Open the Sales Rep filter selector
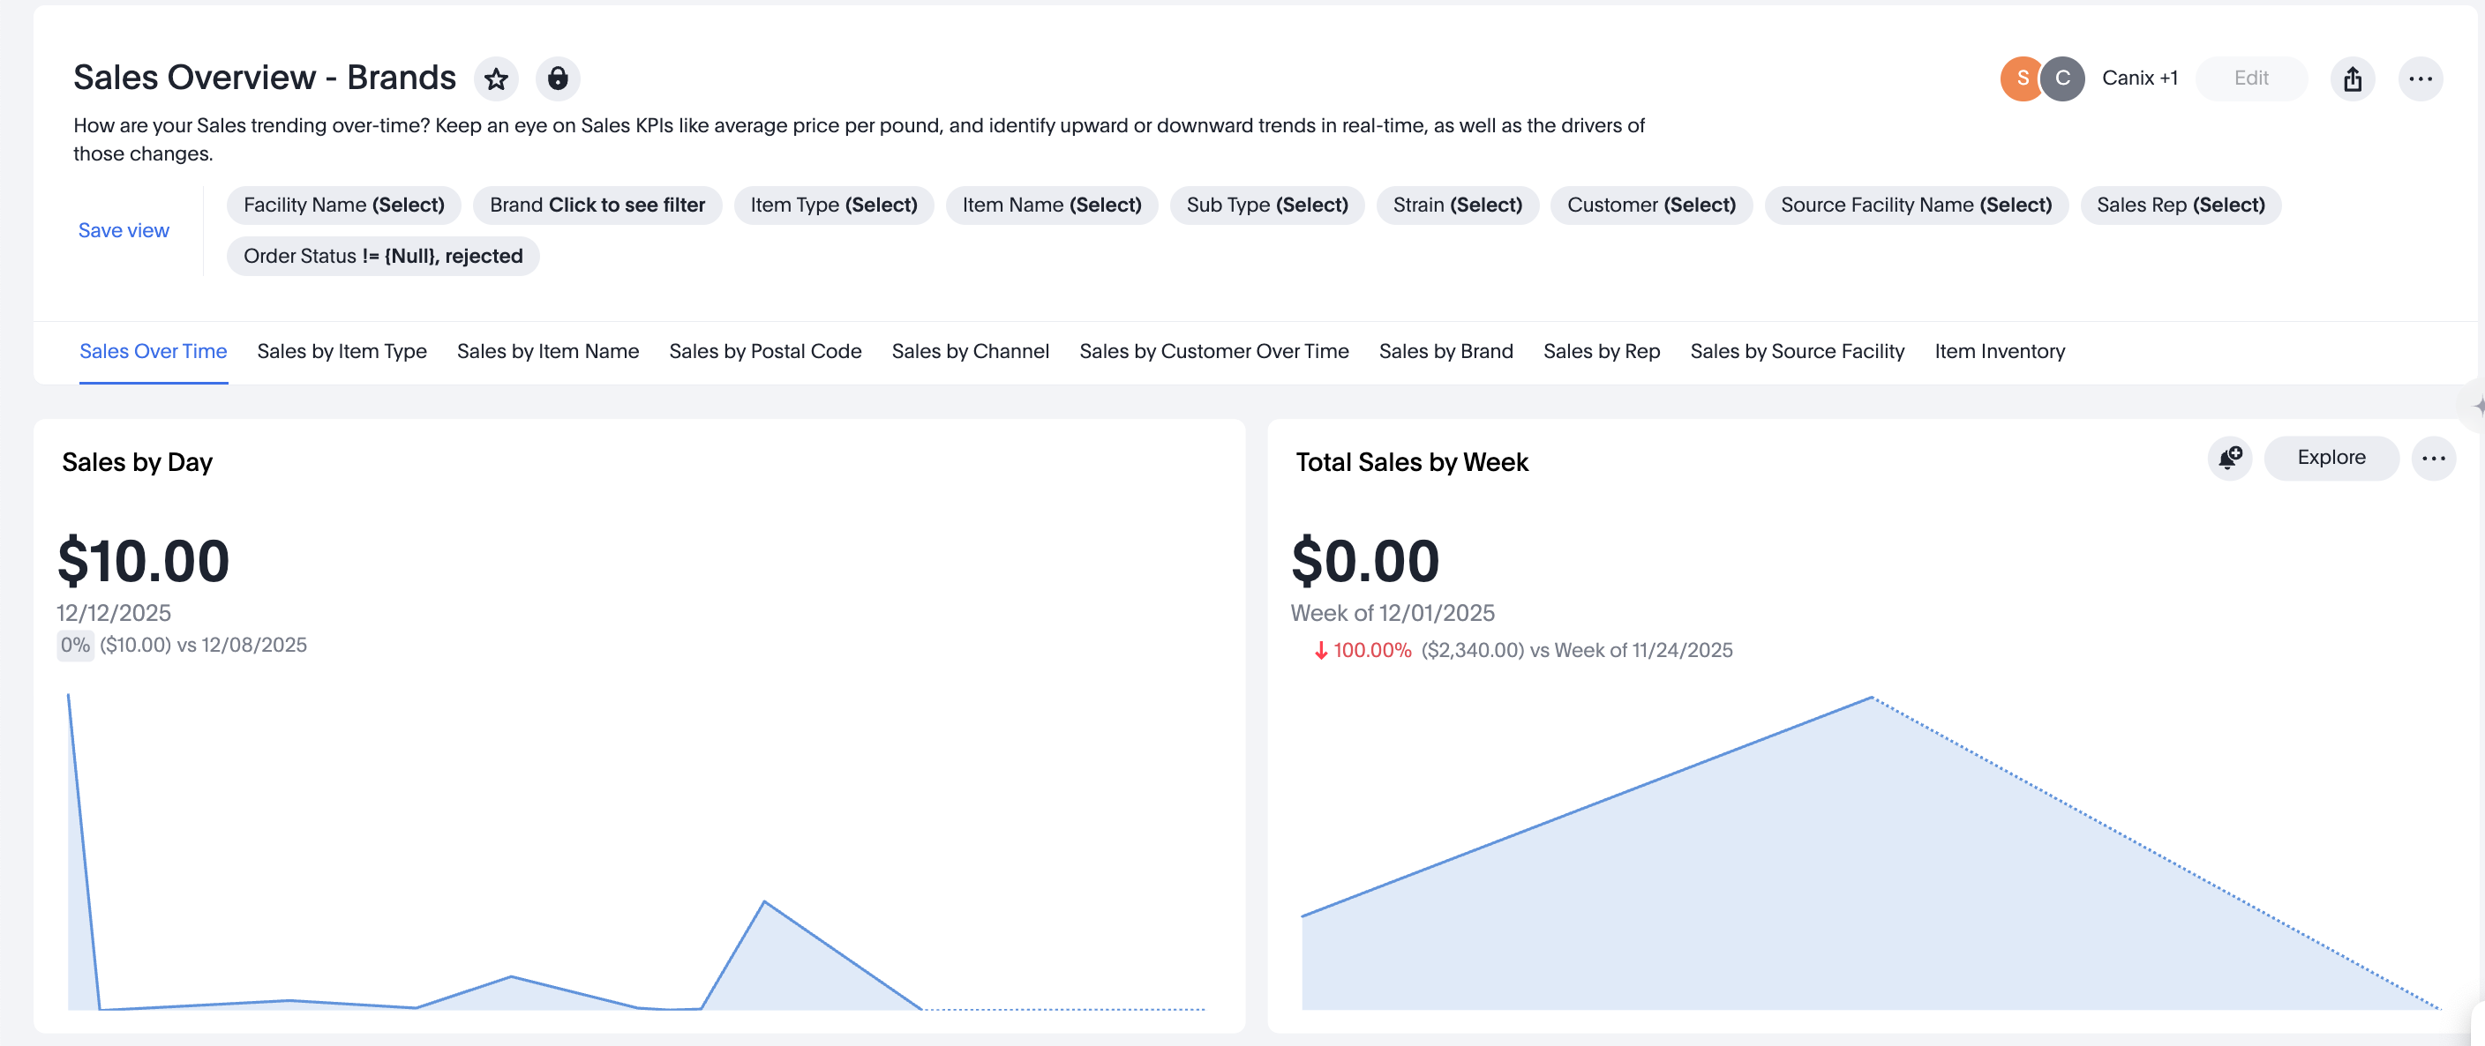The height and width of the screenshot is (1046, 2485). click(2181, 205)
